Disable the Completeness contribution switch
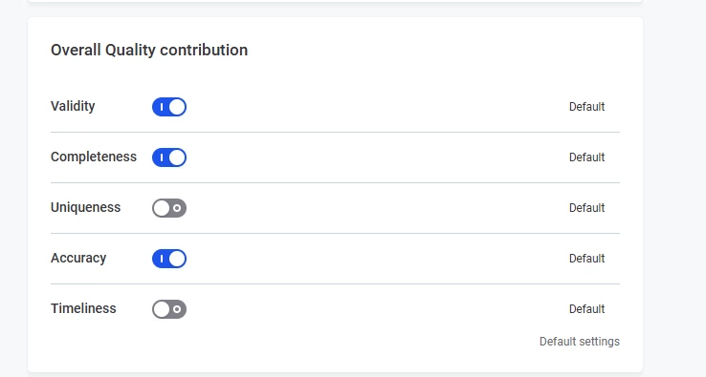 [168, 157]
